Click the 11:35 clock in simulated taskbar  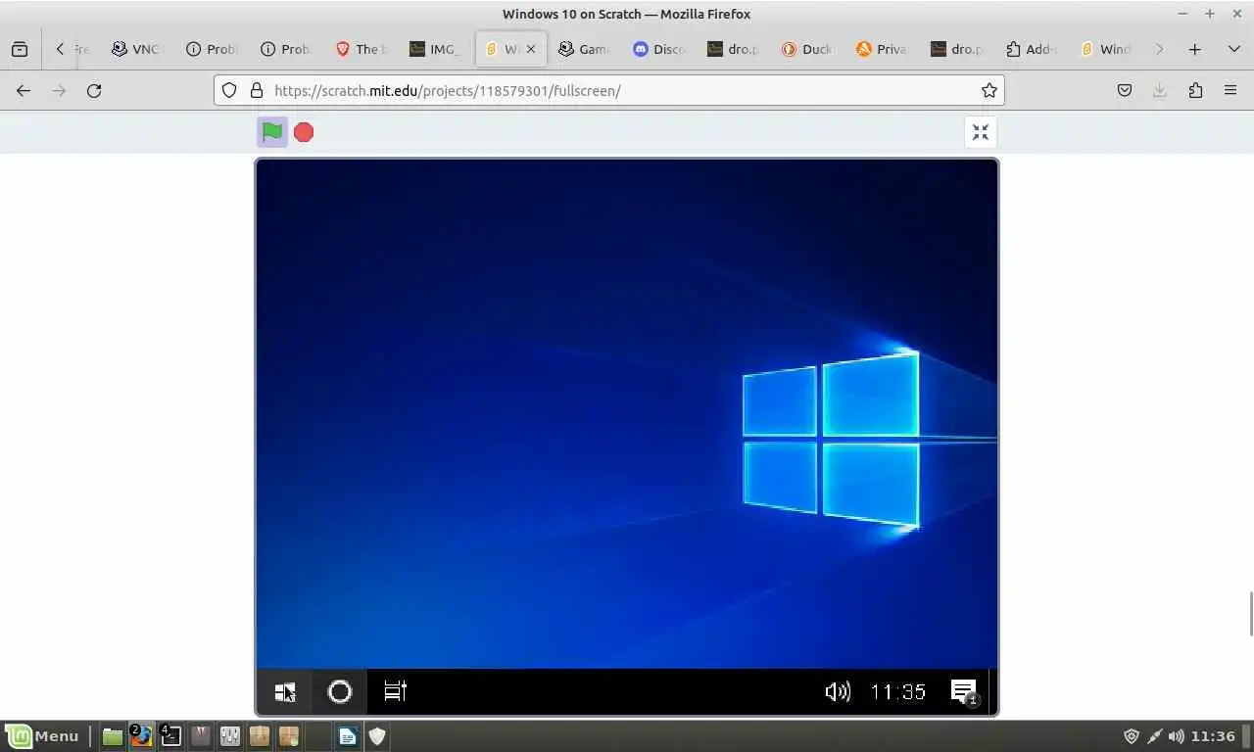(x=898, y=692)
